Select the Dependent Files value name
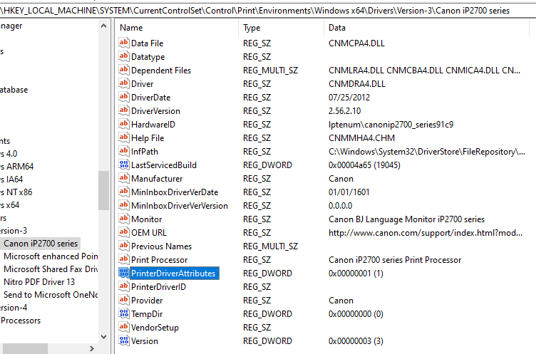The image size is (536, 354). pos(161,71)
